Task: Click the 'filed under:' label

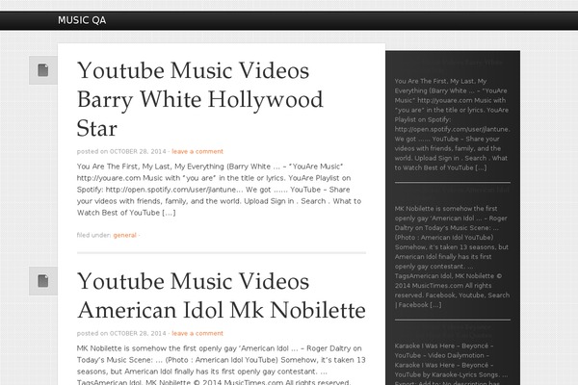Action: [93, 235]
